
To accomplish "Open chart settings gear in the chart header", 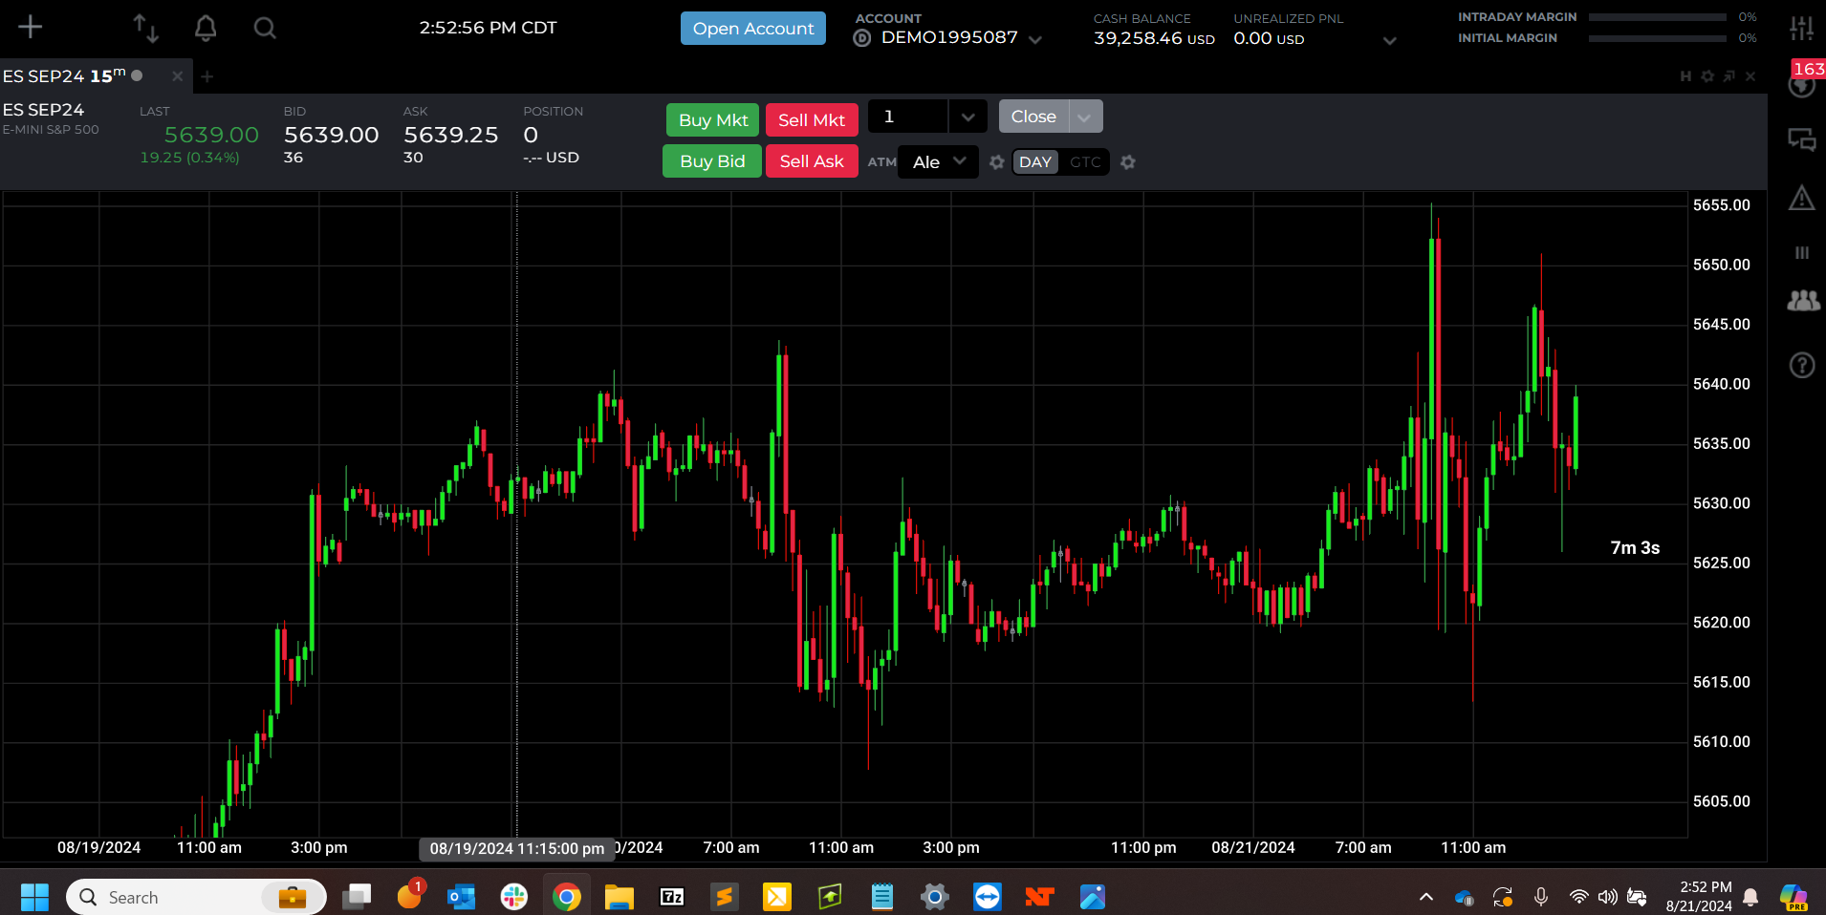I will coord(1707,76).
